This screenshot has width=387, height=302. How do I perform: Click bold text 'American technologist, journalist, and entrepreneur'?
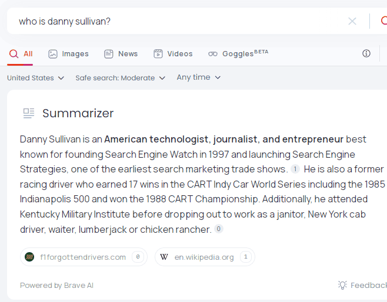pyautogui.click(x=224, y=140)
